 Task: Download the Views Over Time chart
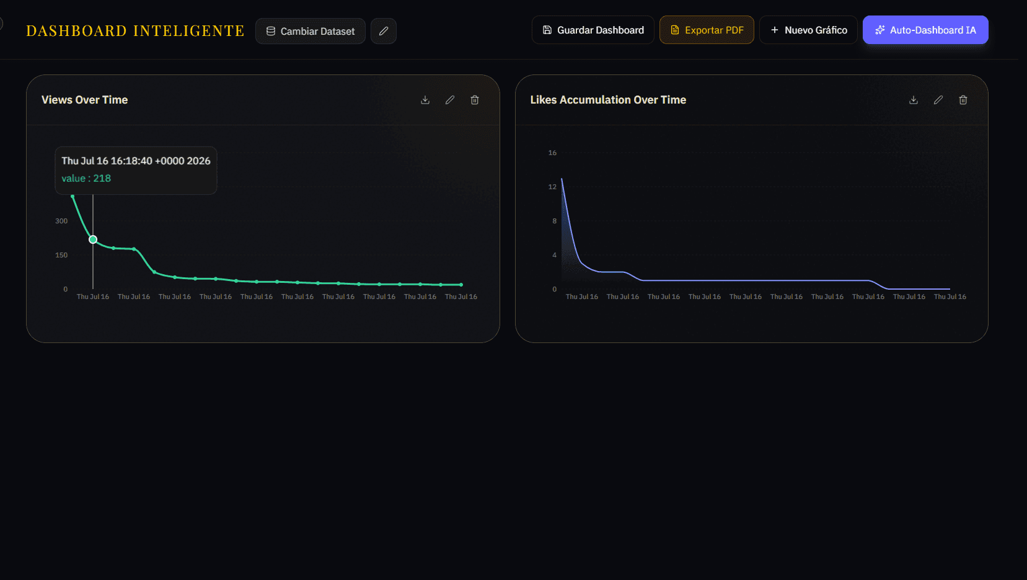click(x=425, y=100)
